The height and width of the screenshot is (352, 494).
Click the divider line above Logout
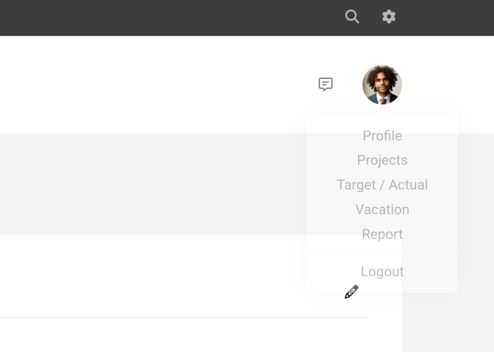point(382,253)
